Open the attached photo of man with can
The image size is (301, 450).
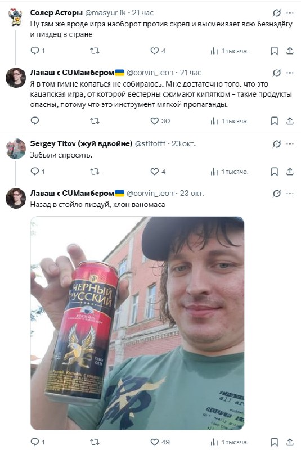(x=137, y=323)
